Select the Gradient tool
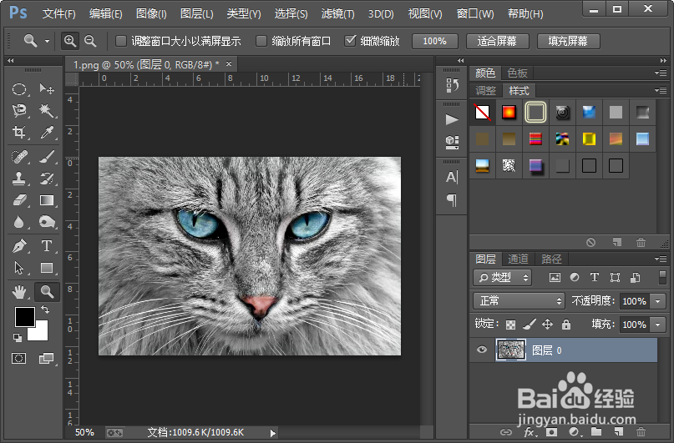 47,200
